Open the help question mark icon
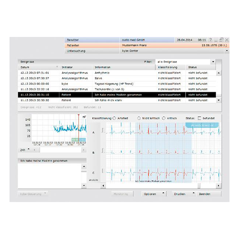Viewport: 239px width, 239px height. point(210,40)
